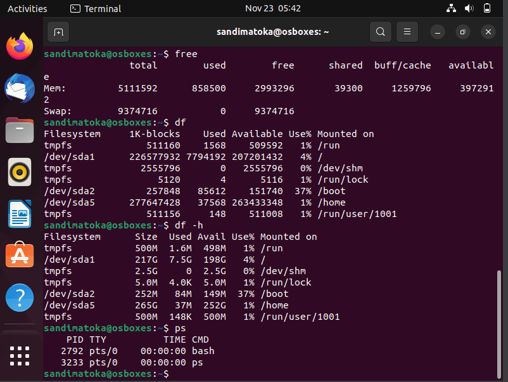Image resolution: width=508 pixels, height=382 pixels.
Task: Click the Mem used value 858500
Action: [x=209, y=88]
